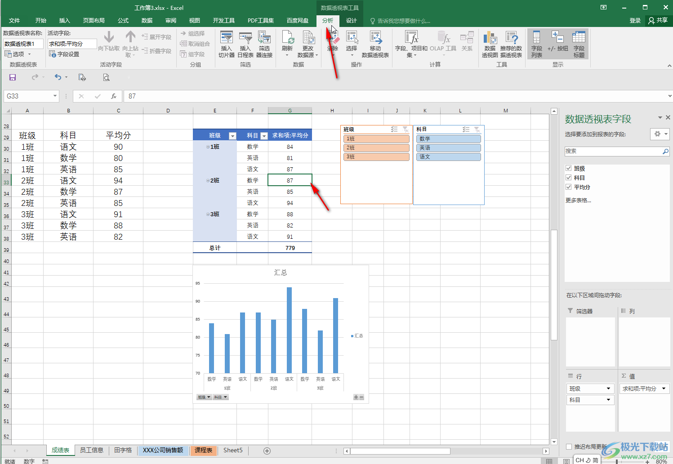Undo the last action
The height and width of the screenshot is (464, 673).
(58, 77)
